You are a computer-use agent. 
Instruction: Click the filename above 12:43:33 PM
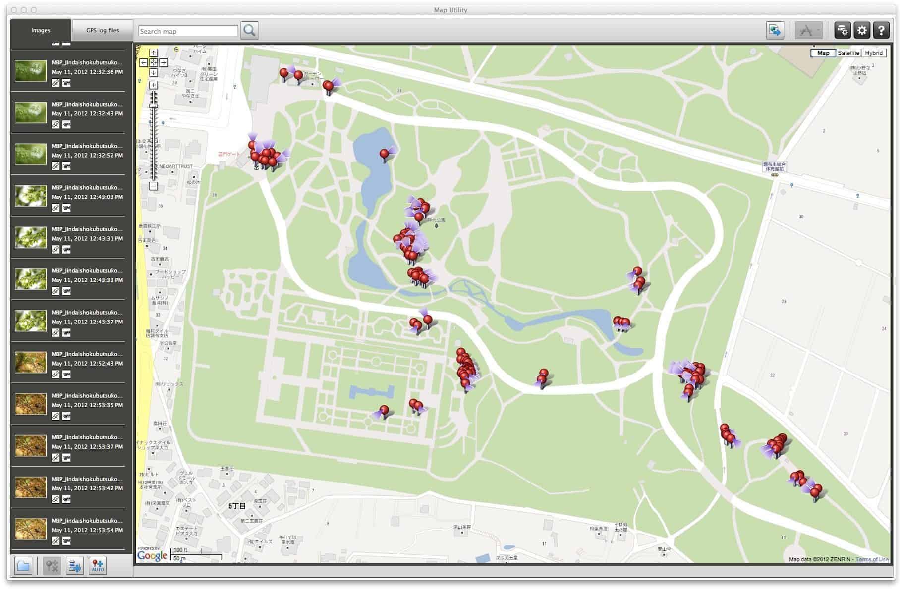pyautogui.click(x=87, y=270)
